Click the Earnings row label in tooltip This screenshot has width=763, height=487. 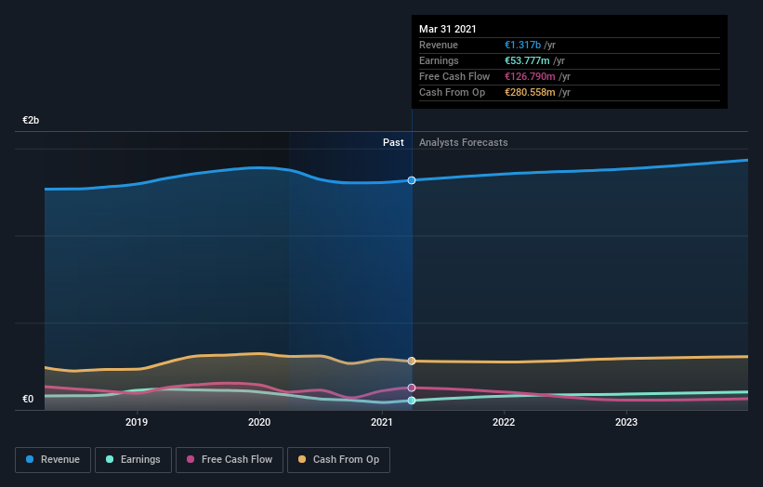click(x=439, y=60)
